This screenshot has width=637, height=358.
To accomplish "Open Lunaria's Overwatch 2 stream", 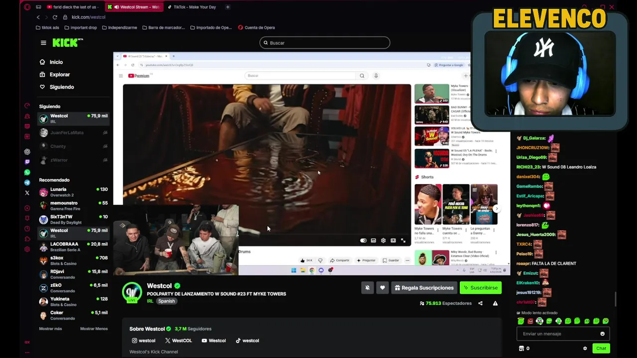I will (74, 192).
